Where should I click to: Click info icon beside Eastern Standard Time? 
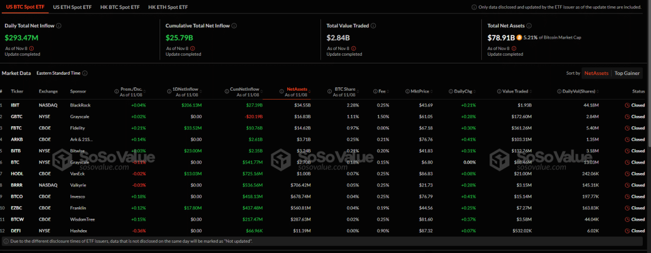tap(85, 74)
